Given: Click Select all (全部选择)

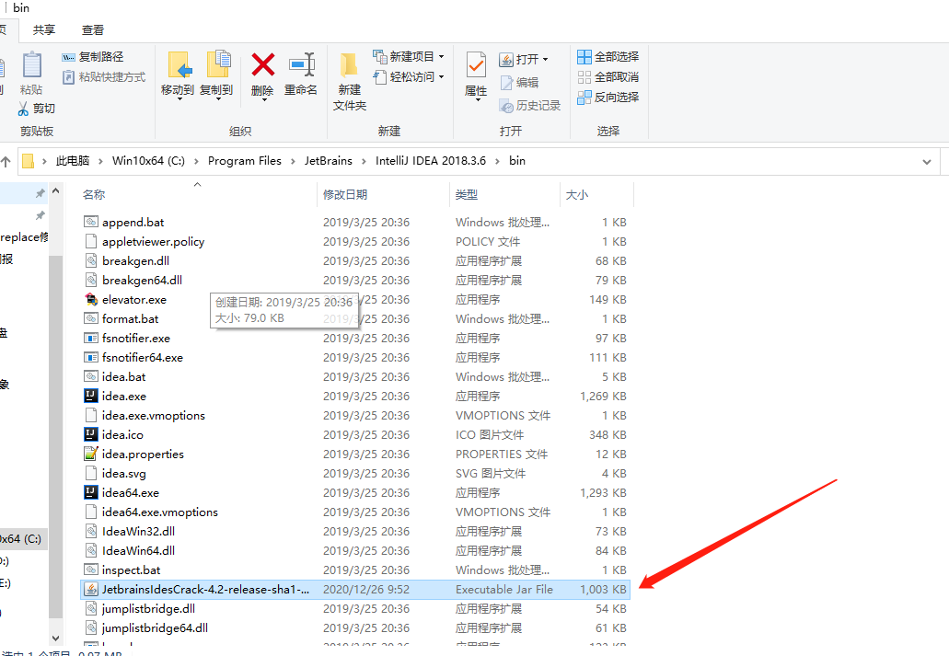Looking at the screenshot, I should pyautogui.click(x=608, y=57).
